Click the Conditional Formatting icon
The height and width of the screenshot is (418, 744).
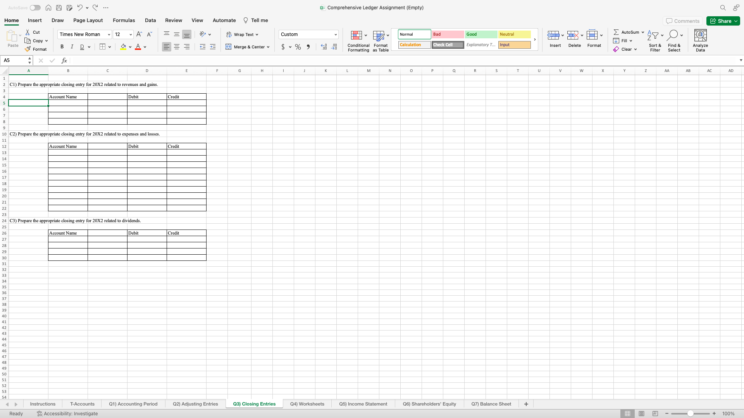coord(356,35)
